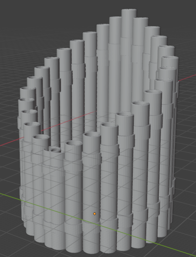The image size is (196, 257).
Task: Select the tallest pipe's top opening
Action: pos(129,10)
